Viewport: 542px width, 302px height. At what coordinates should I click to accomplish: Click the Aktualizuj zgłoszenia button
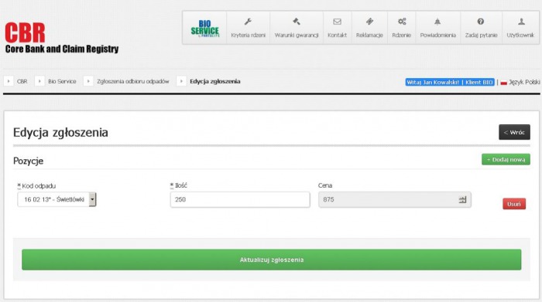(271, 260)
